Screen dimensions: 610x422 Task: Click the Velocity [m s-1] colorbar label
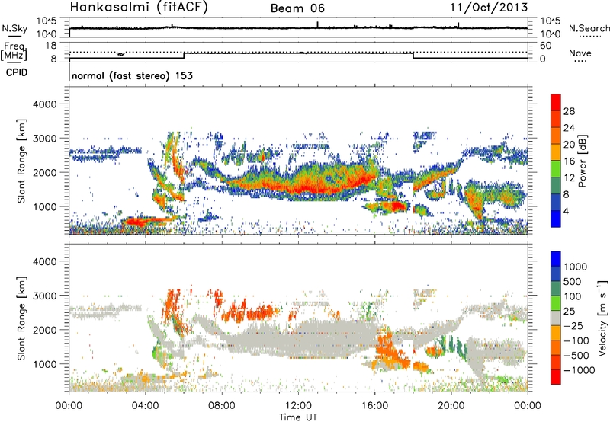point(602,318)
